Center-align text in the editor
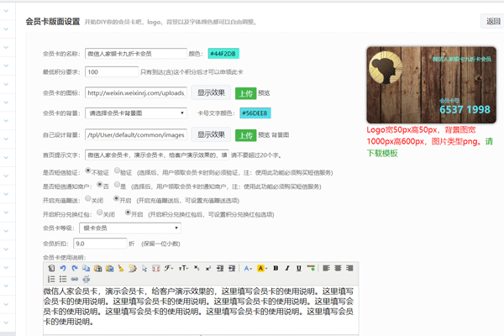This screenshot has height=336, width=504. tap(338, 268)
